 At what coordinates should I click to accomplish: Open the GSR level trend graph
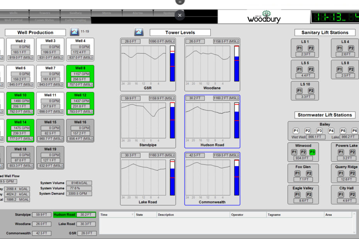point(144,63)
